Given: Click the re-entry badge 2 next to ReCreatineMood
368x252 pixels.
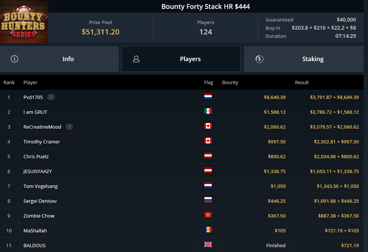Looking at the screenshot, I should (x=69, y=127).
